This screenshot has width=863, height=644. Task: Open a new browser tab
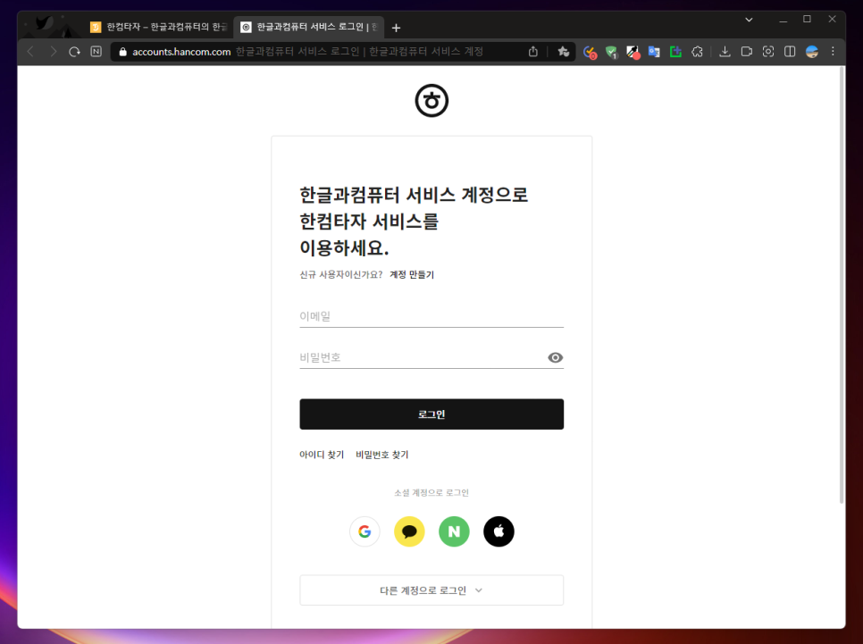(x=396, y=28)
